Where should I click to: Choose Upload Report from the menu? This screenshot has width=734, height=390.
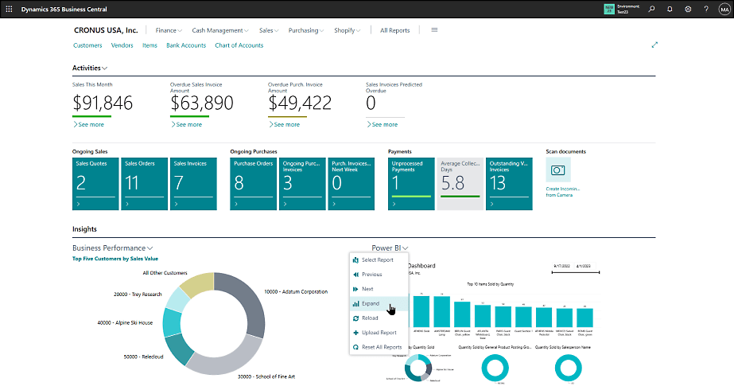pyautogui.click(x=379, y=333)
